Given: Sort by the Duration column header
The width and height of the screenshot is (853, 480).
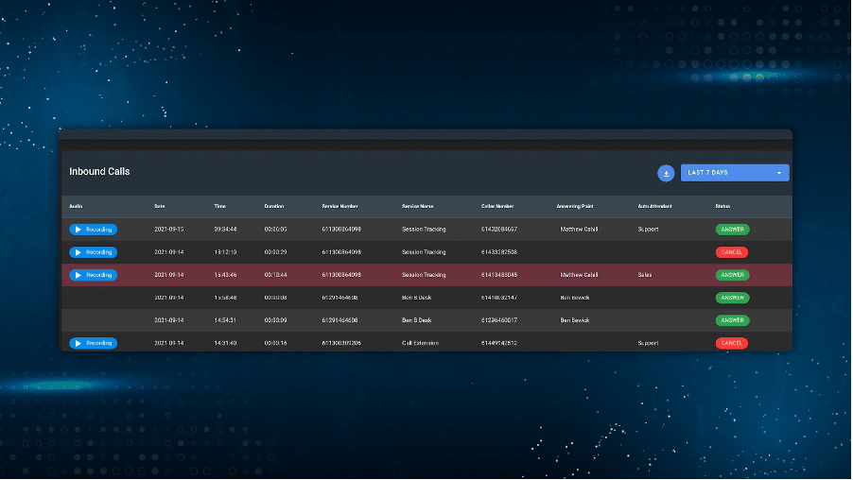Looking at the screenshot, I should click(273, 206).
